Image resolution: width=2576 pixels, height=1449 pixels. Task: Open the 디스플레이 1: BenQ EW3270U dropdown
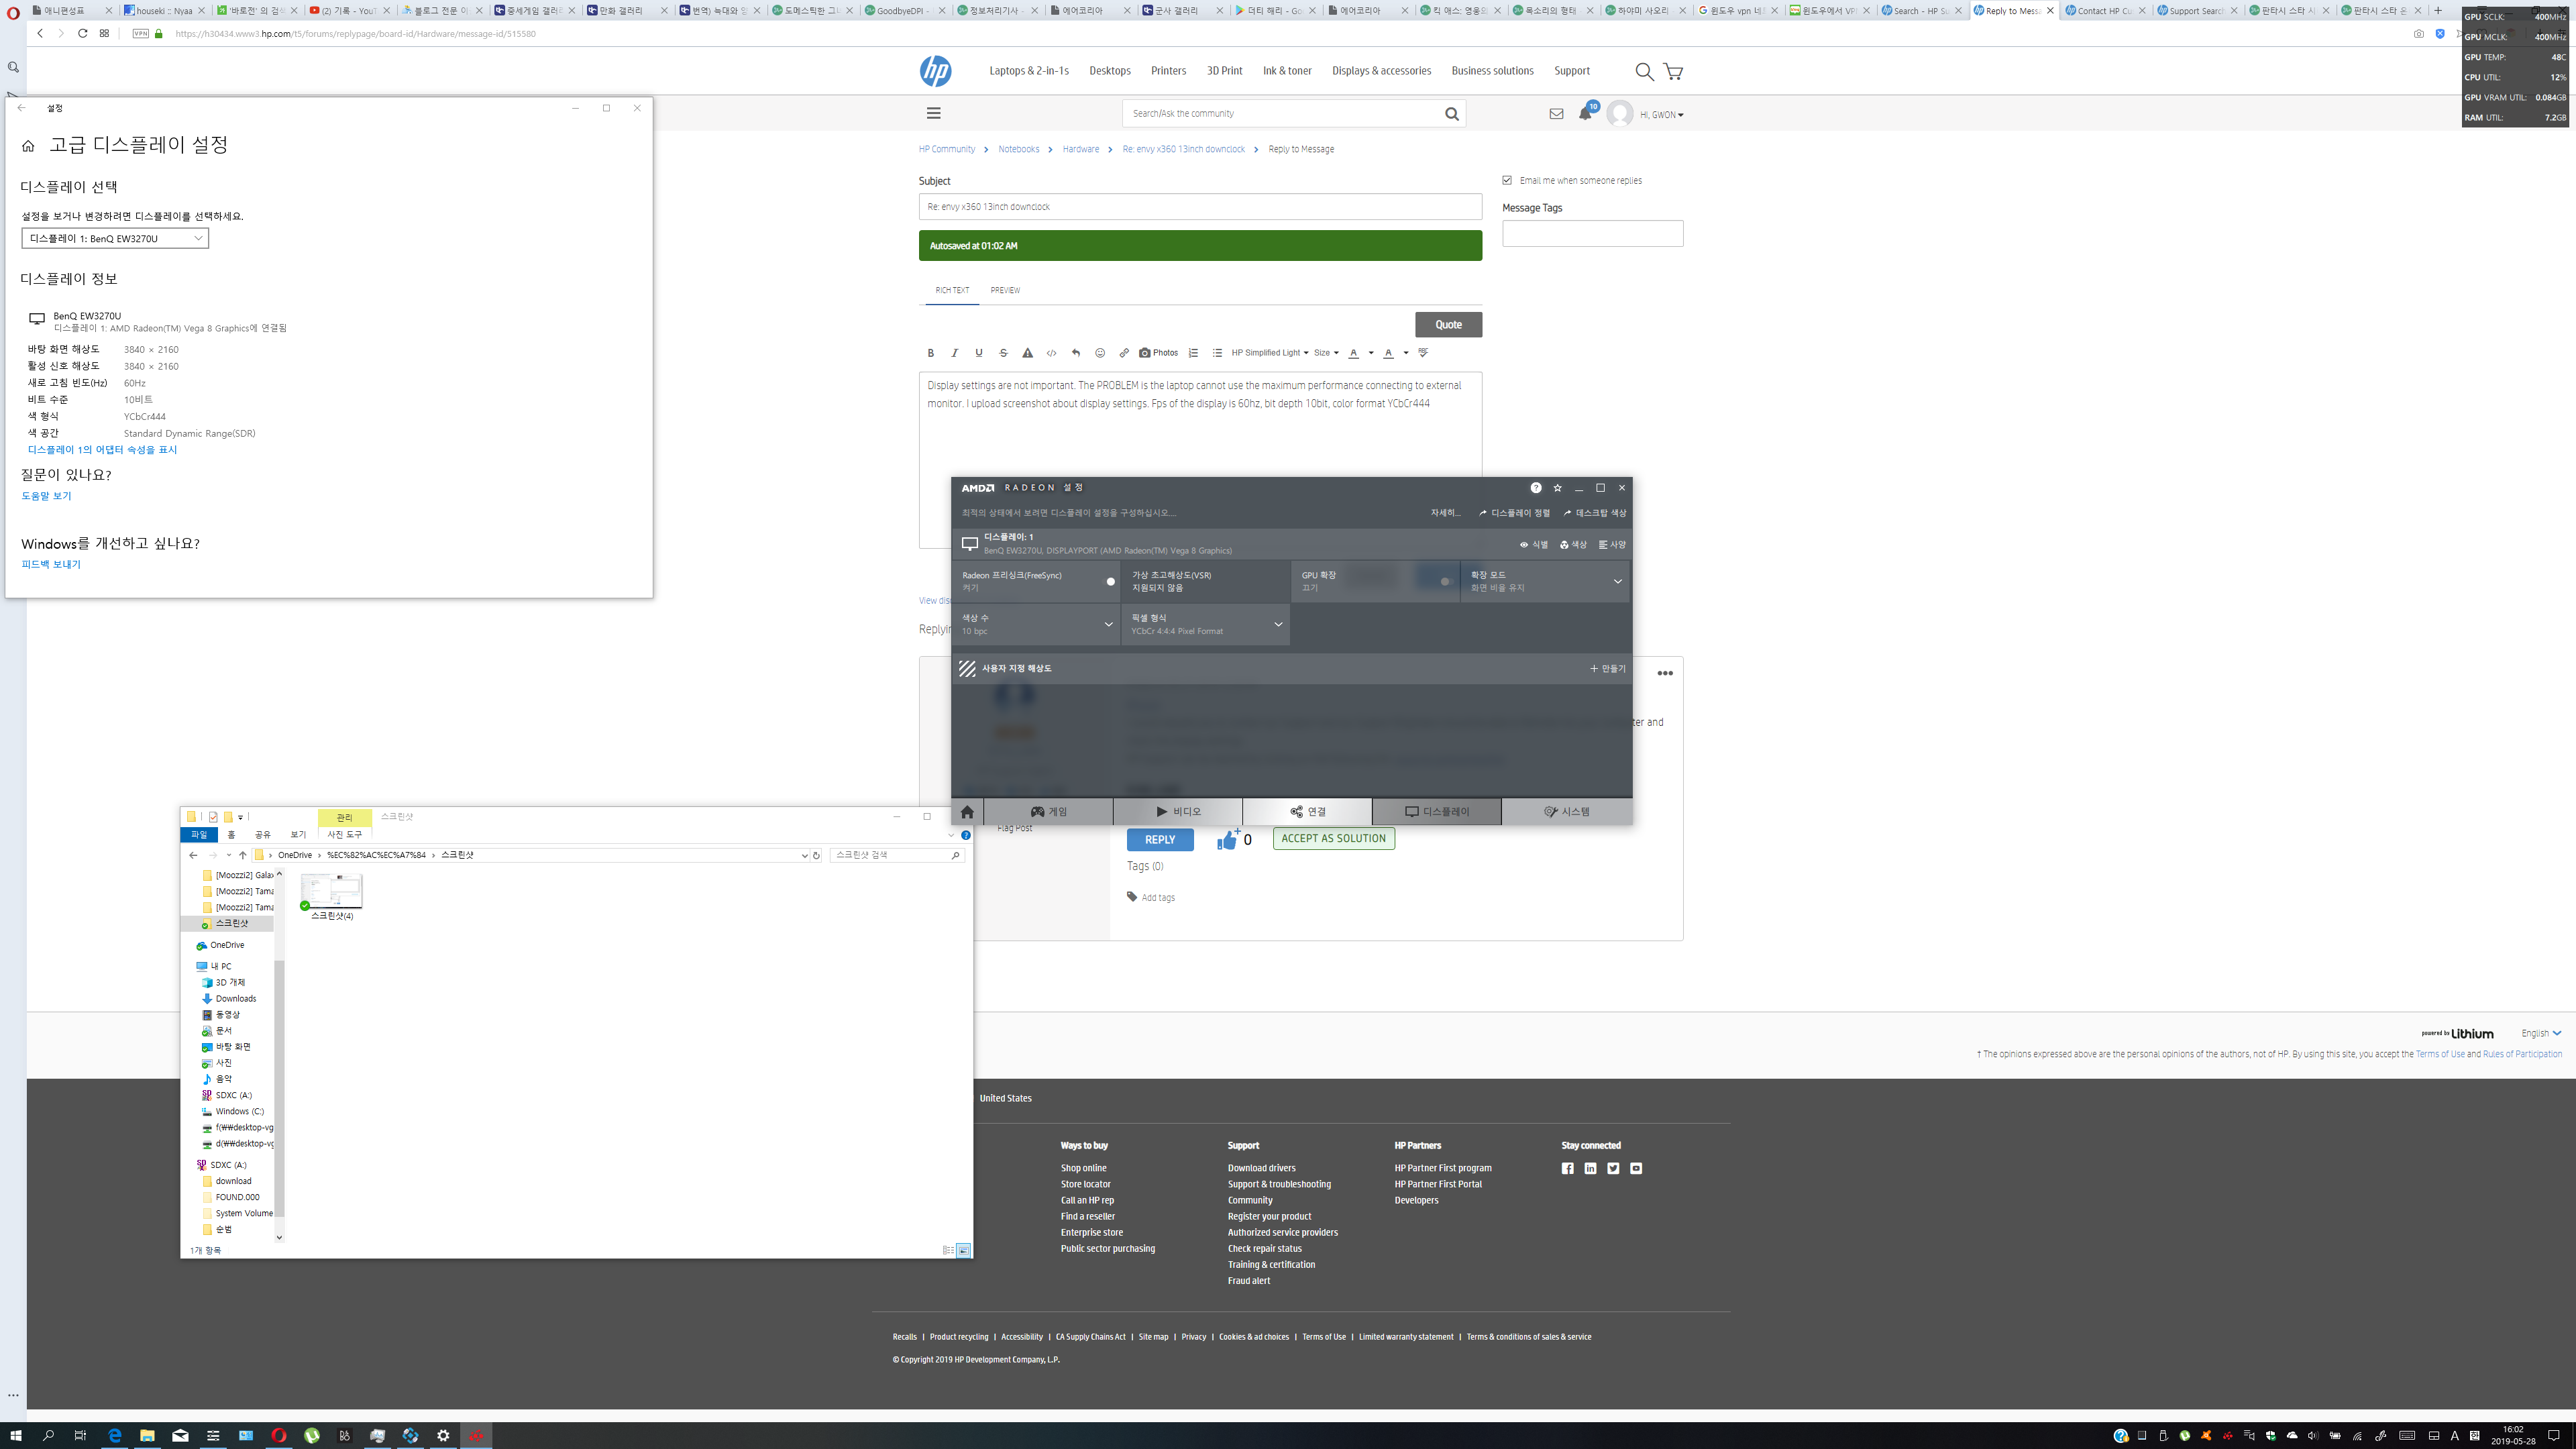click(115, 238)
